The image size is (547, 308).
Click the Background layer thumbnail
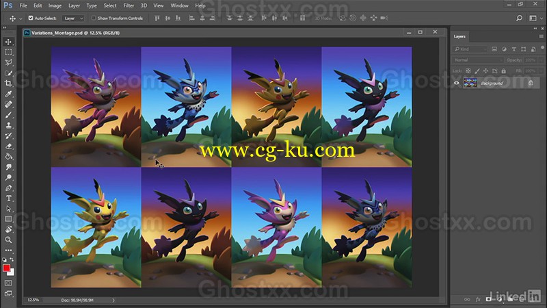(x=470, y=83)
